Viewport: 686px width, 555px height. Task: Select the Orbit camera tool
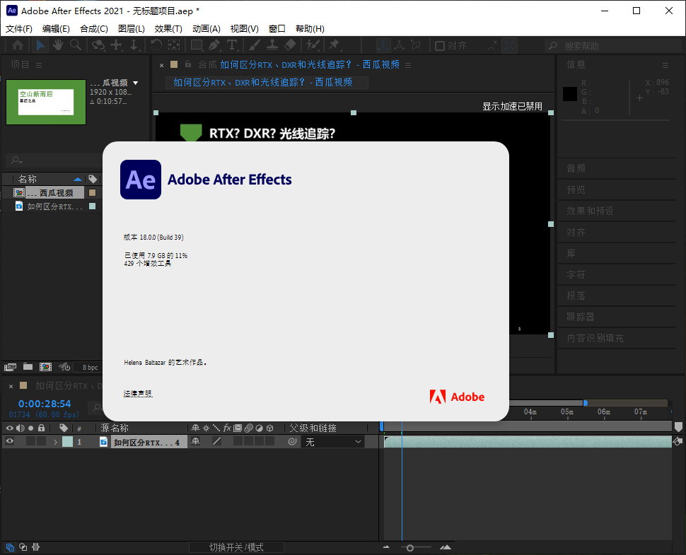pos(98,45)
